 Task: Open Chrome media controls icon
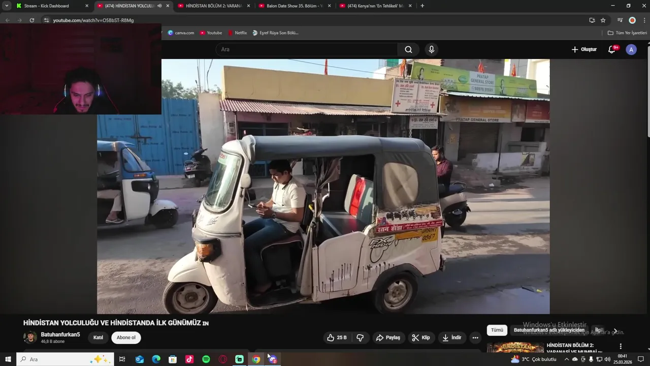[620, 20]
